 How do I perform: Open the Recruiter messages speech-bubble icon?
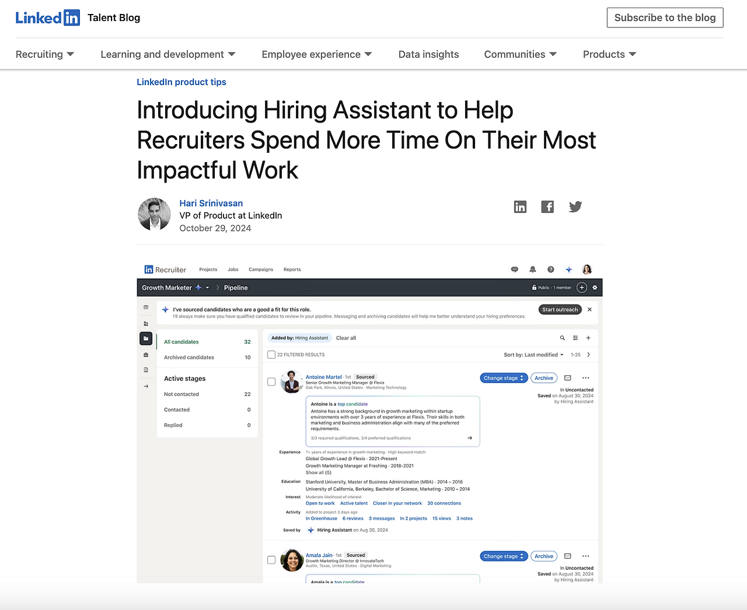pos(515,269)
